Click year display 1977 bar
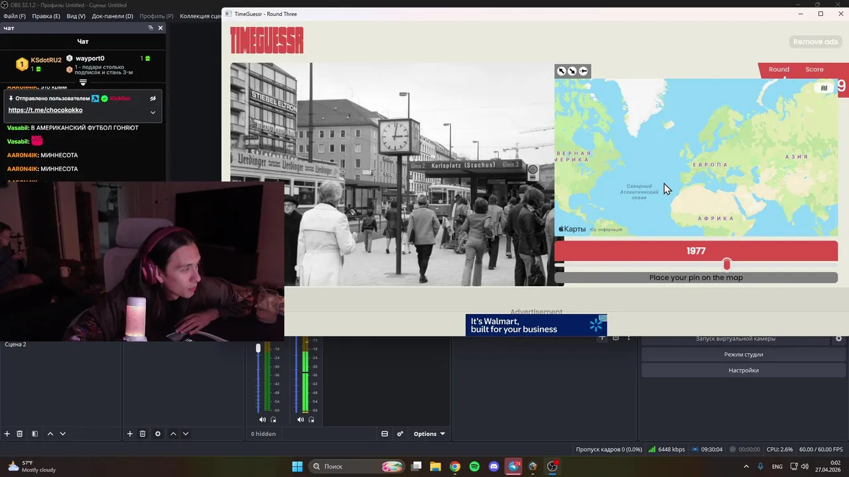The image size is (849, 477). (696, 251)
